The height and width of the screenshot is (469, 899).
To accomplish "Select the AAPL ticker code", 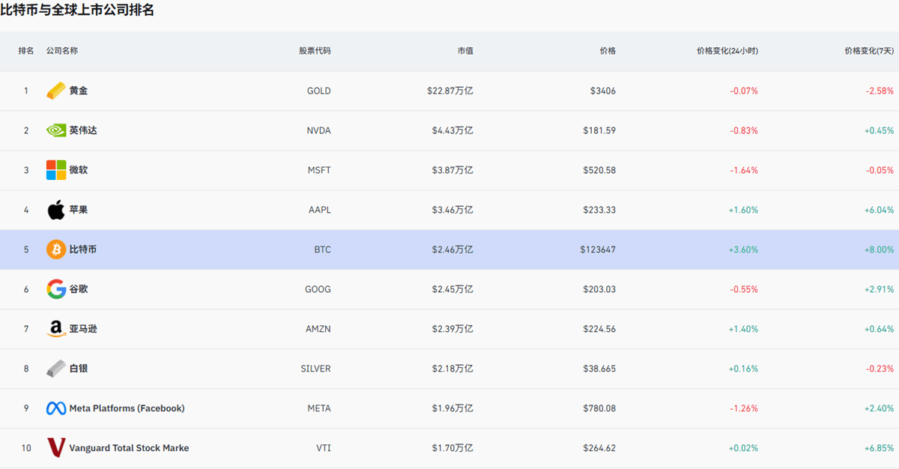I will click(x=319, y=210).
